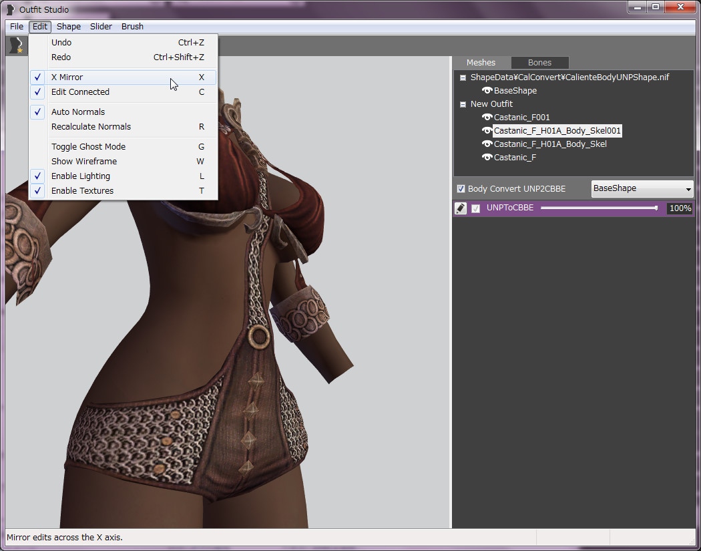Open the Shape menu
Viewport: 701px width, 551px height.
(69, 27)
